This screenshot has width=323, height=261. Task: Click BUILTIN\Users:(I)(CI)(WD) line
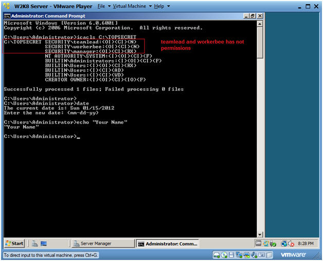(84, 75)
